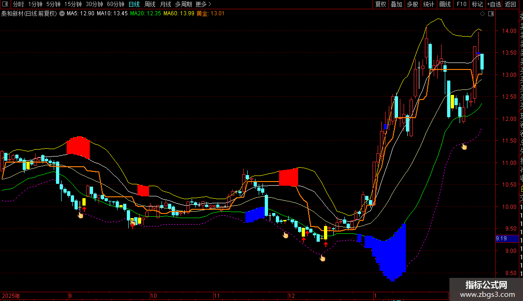This screenshot has height=301, width=523.
Task: Switch to 分时 intraday view
Action: [19, 4]
